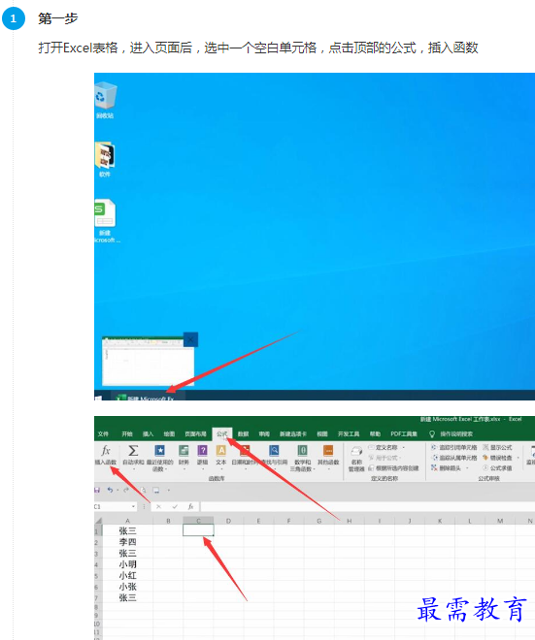The image size is (535, 640).
Task: Click the Redo arrow in quick access toolbar
Action: [x=126, y=490]
